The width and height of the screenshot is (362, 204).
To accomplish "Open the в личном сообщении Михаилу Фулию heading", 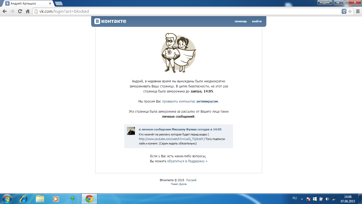I will [180, 129].
